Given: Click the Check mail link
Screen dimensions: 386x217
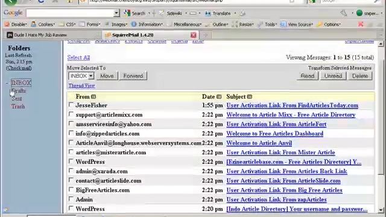Looking at the screenshot, I should click(x=19, y=68).
